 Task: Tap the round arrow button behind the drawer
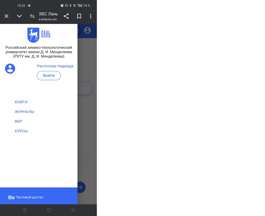click(82, 187)
